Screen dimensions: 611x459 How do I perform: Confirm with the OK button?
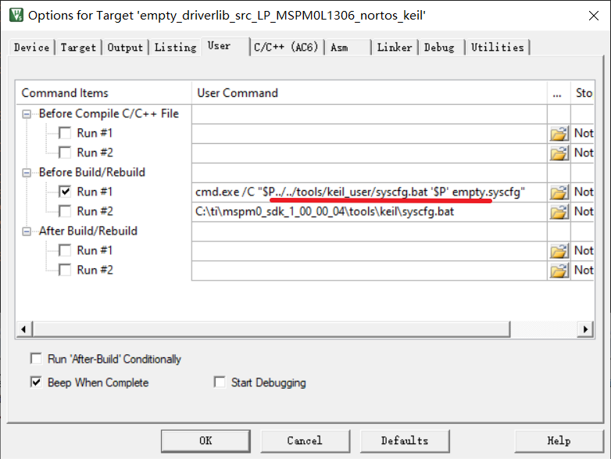click(205, 441)
